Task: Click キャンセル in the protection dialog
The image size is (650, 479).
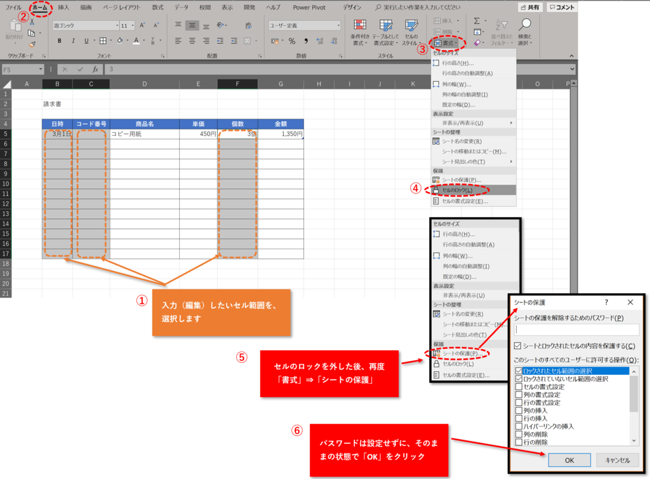Action: 616,461
